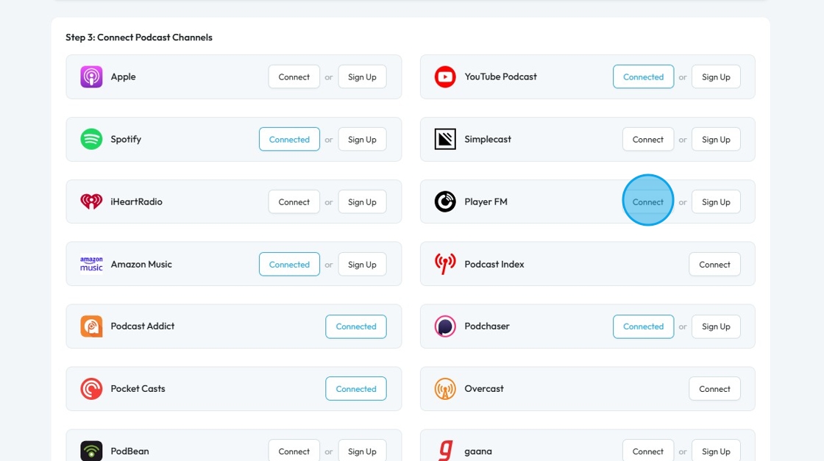Sign up for PodBean
The height and width of the screenshot is (461, 824).
[362, 451]
